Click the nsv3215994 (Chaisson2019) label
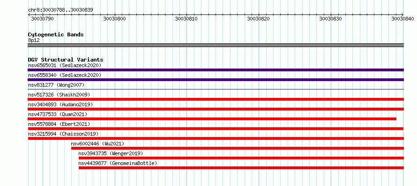 click(x=63, y=134)
